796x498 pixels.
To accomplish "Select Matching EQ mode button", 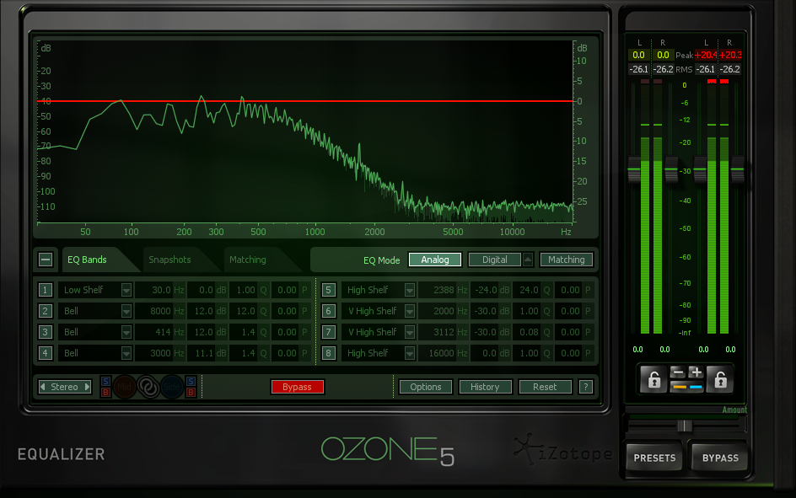I will (566, 260).
